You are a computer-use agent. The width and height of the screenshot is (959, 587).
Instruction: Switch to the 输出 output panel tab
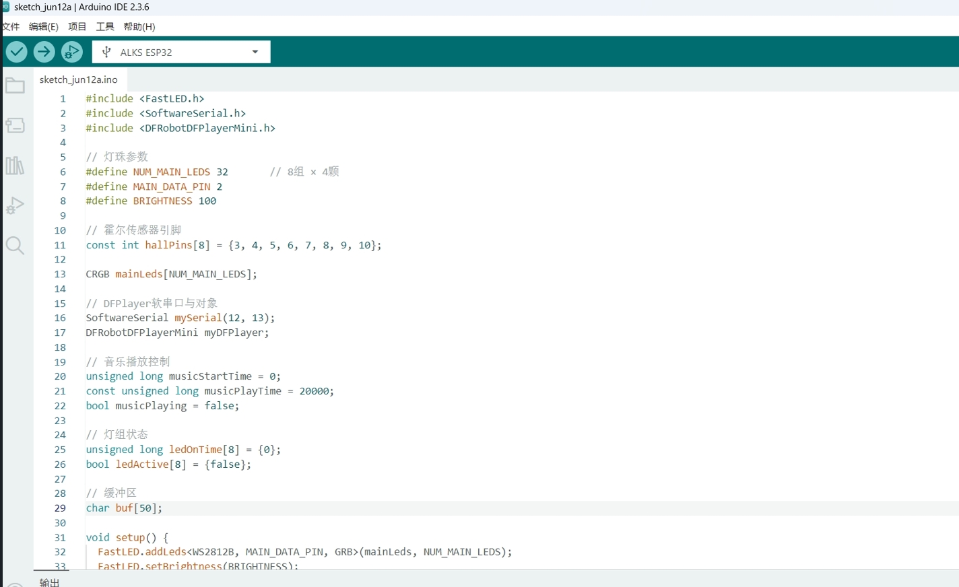[50, 582]
